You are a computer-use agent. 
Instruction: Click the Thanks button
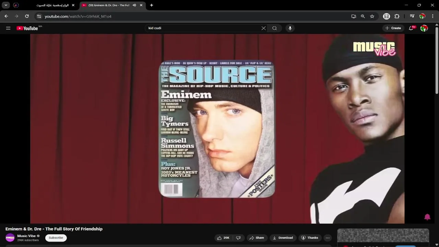pyautogui.click(x=309, y=238)
